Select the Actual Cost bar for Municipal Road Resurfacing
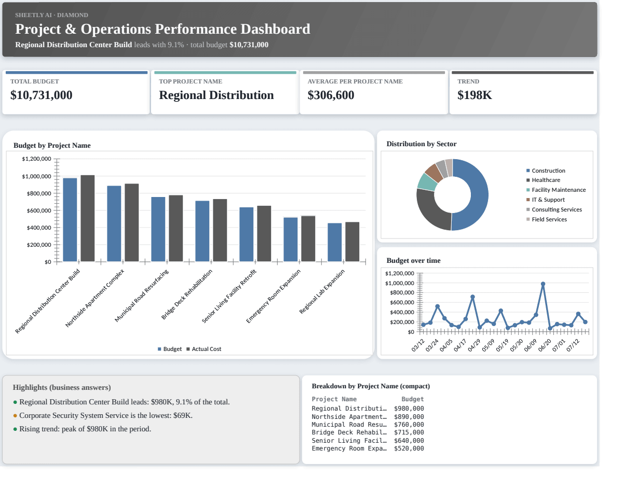The height and width of the screenshot is (478, 637). coord(176,228)
